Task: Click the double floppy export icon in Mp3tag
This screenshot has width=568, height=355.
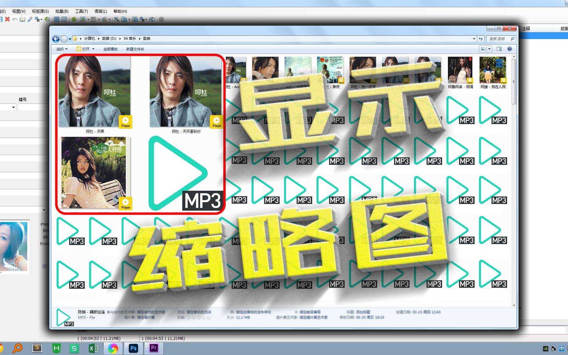Action: coord(135,19)
